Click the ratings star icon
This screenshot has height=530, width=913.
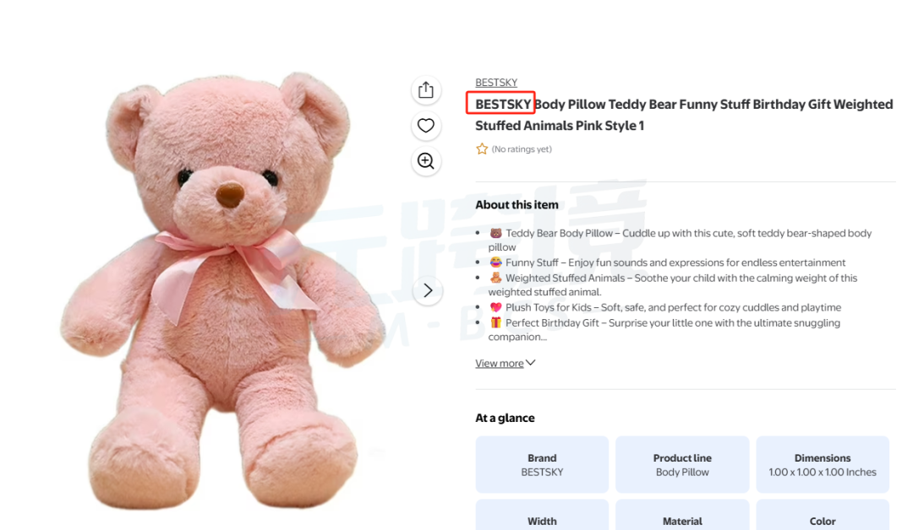point(482,149)
